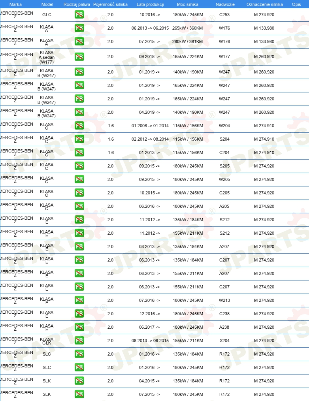Click the Opis column header

(x=296, y=4)
